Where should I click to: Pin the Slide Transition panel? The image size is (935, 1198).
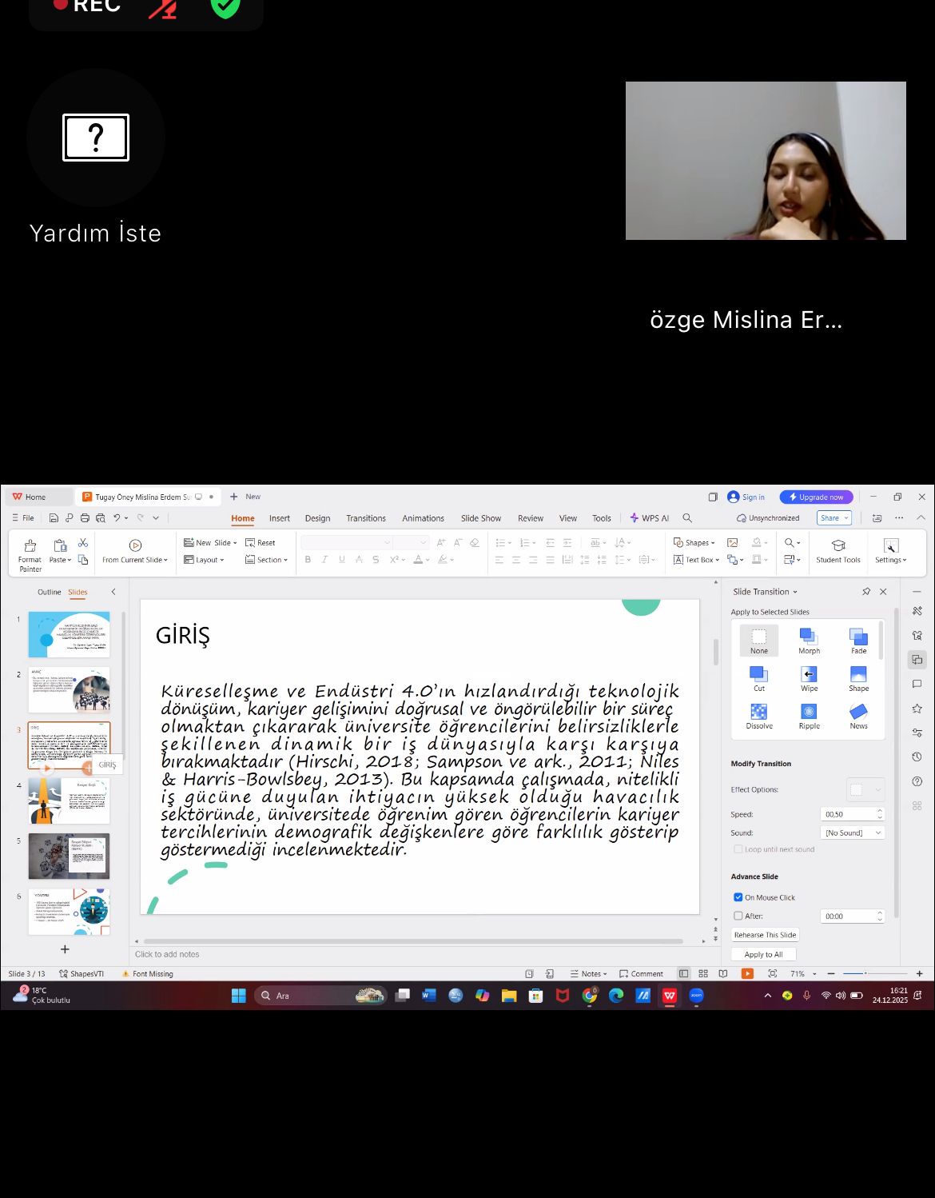tap(866, 592)
